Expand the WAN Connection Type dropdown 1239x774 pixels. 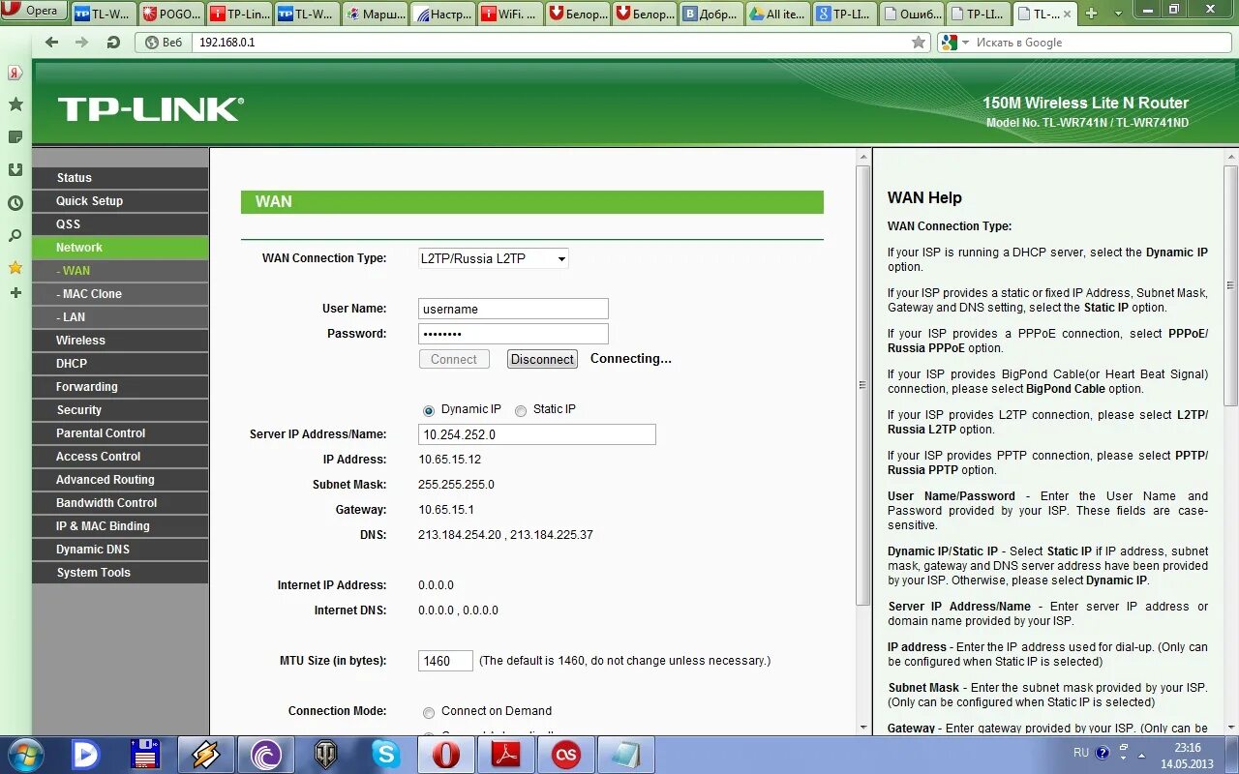[x=494, y=258]
